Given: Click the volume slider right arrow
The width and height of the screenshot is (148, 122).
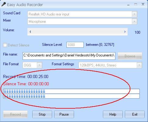Looking at the screenshot, I should tap(125, 32).
